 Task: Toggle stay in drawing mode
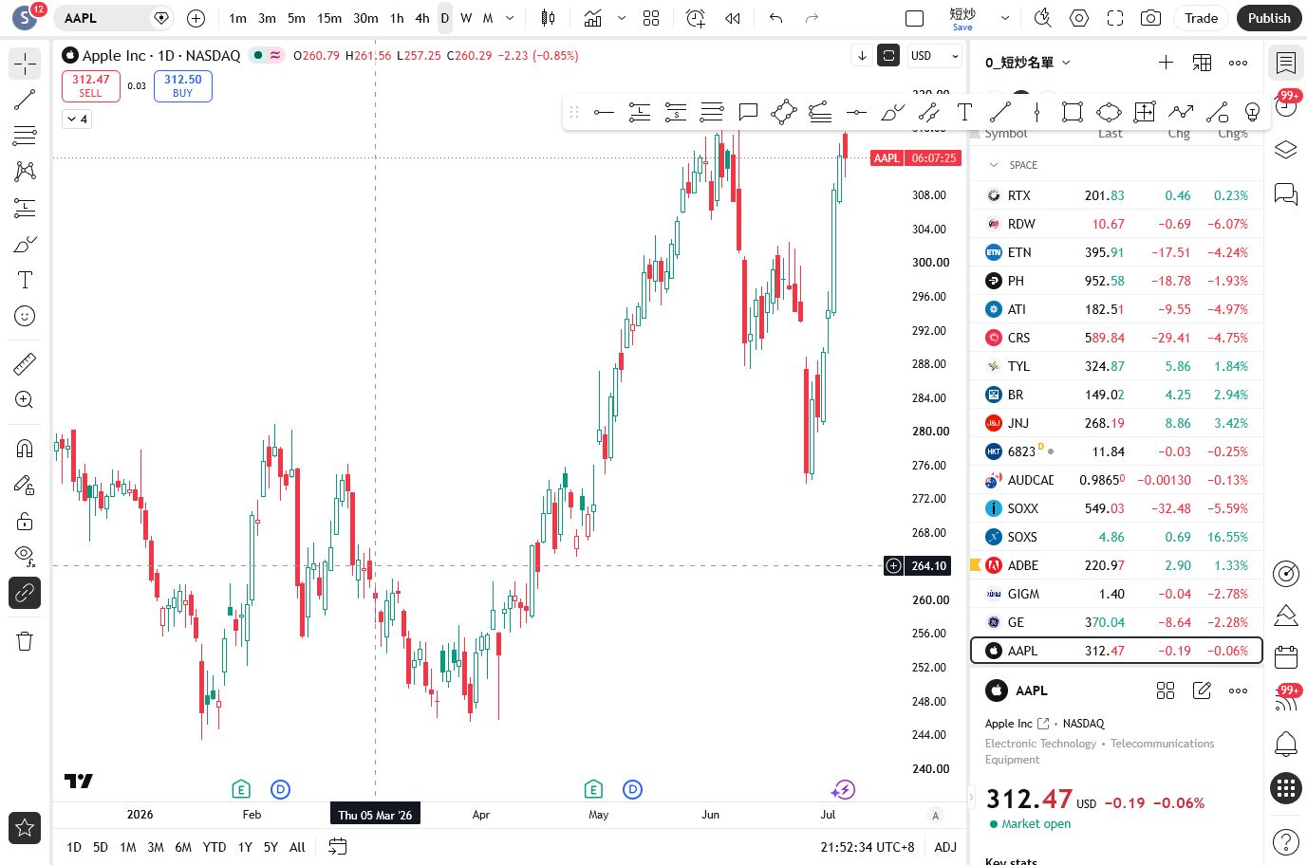25,485
